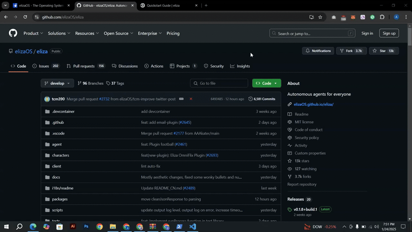Viewport: 412px width, 232px height.
Task: Click the Readme link in About
Action: pyautogui.click(x=301, y=114)
